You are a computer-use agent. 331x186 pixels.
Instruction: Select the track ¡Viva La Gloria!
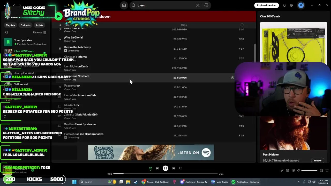(x=73, y=37)
